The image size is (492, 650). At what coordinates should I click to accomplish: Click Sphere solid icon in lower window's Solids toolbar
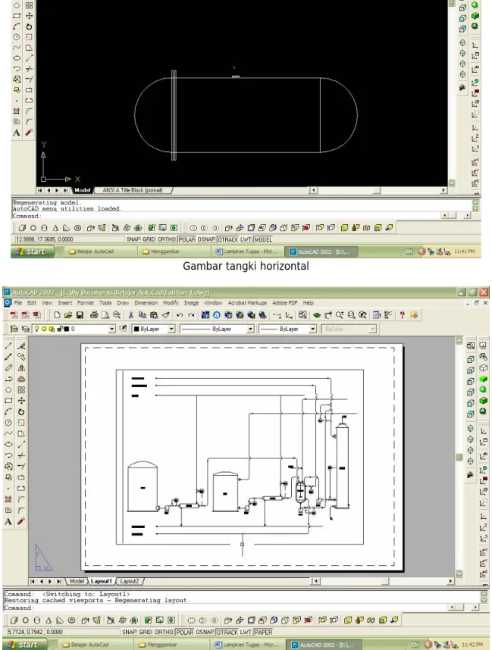point(25,620)
